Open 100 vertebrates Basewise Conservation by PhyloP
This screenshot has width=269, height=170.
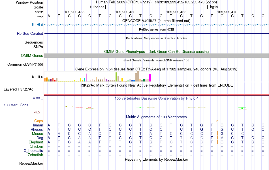click(156, 98)
